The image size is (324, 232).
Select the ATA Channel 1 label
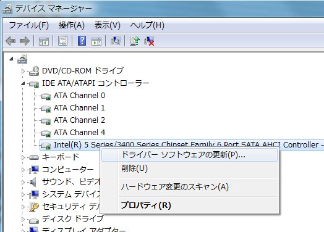click(x=79, y=108)
